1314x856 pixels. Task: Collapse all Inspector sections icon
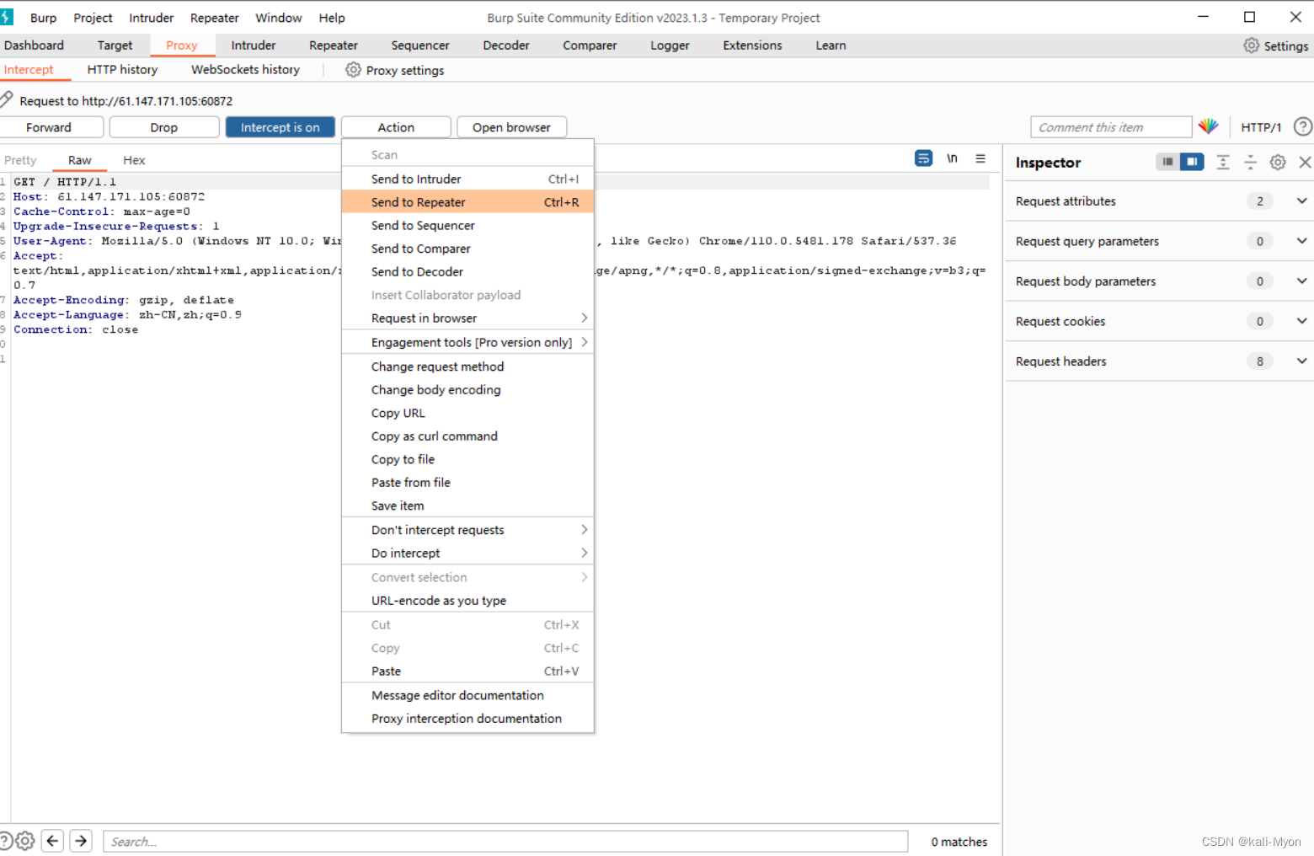(1250, 163)
